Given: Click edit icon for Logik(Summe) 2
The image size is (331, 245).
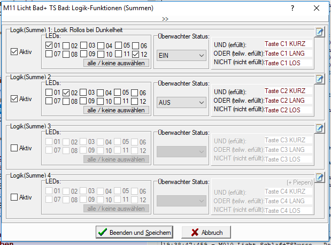Looking at the screenshot, I should tap(319, 80).
